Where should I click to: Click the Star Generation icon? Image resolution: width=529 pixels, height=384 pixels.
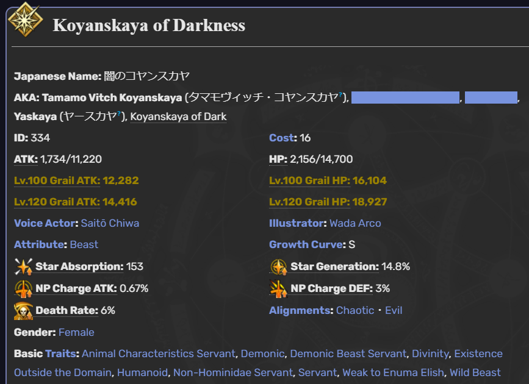coord(279,267)
